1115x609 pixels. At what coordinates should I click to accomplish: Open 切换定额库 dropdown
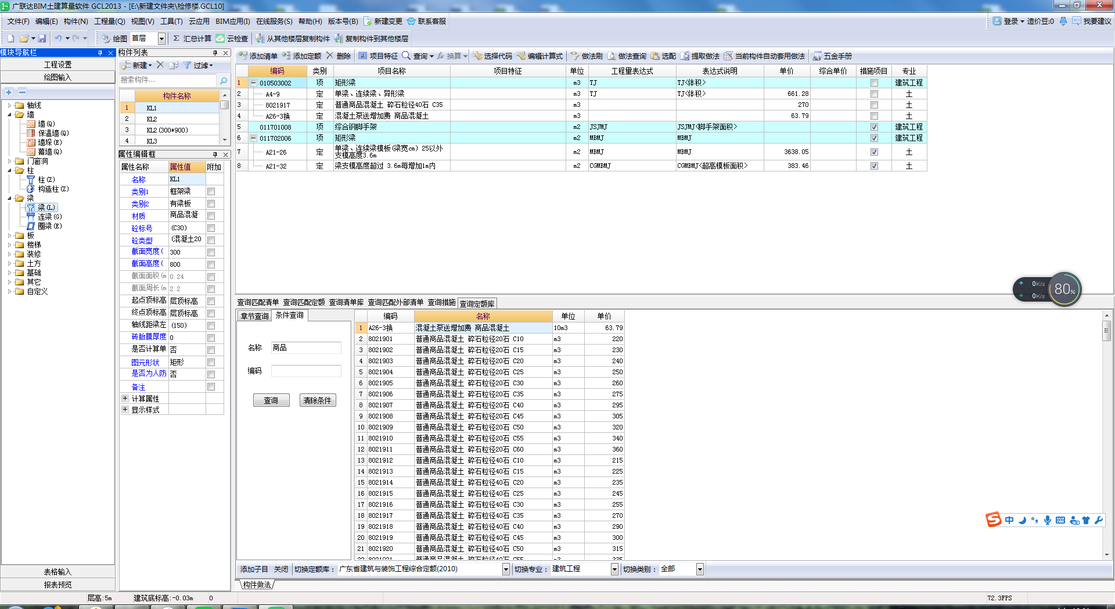click(506, 569)
